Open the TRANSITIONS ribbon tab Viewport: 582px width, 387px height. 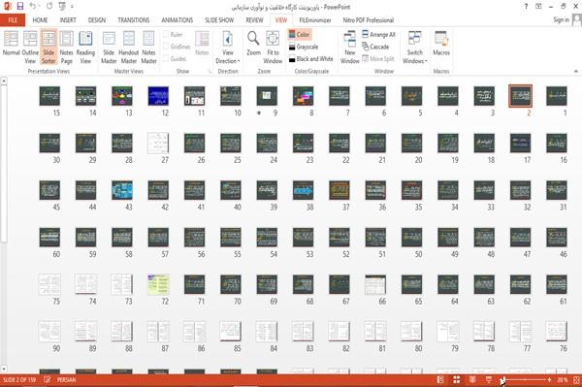(134, 20)
